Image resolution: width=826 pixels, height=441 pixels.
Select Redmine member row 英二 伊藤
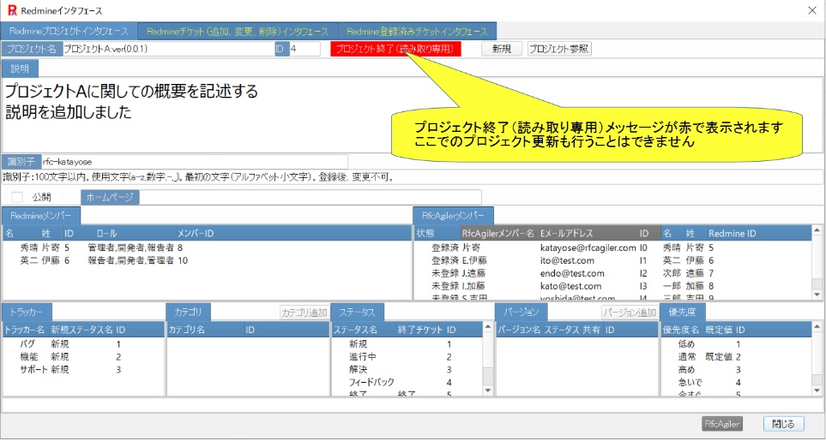(x=207, y=260)
